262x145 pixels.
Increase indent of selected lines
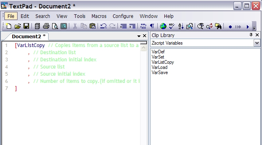[132, 26]
